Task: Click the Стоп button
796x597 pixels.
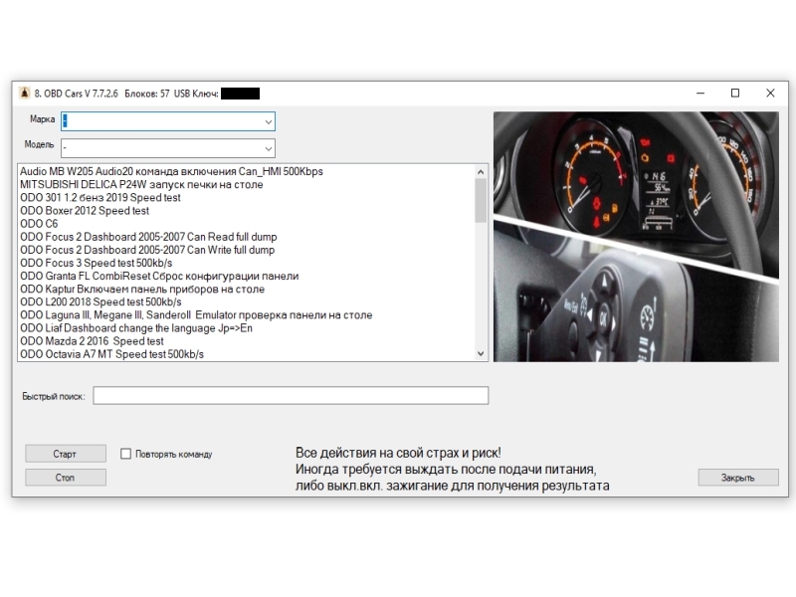Action: pyautogui.click(x=66, y=478)
